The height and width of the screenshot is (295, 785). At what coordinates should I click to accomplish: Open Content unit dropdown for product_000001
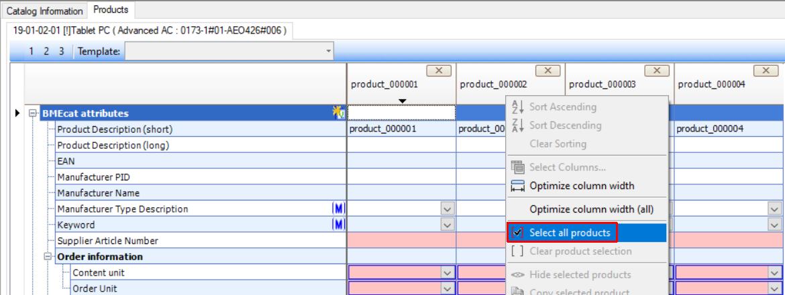448,273
